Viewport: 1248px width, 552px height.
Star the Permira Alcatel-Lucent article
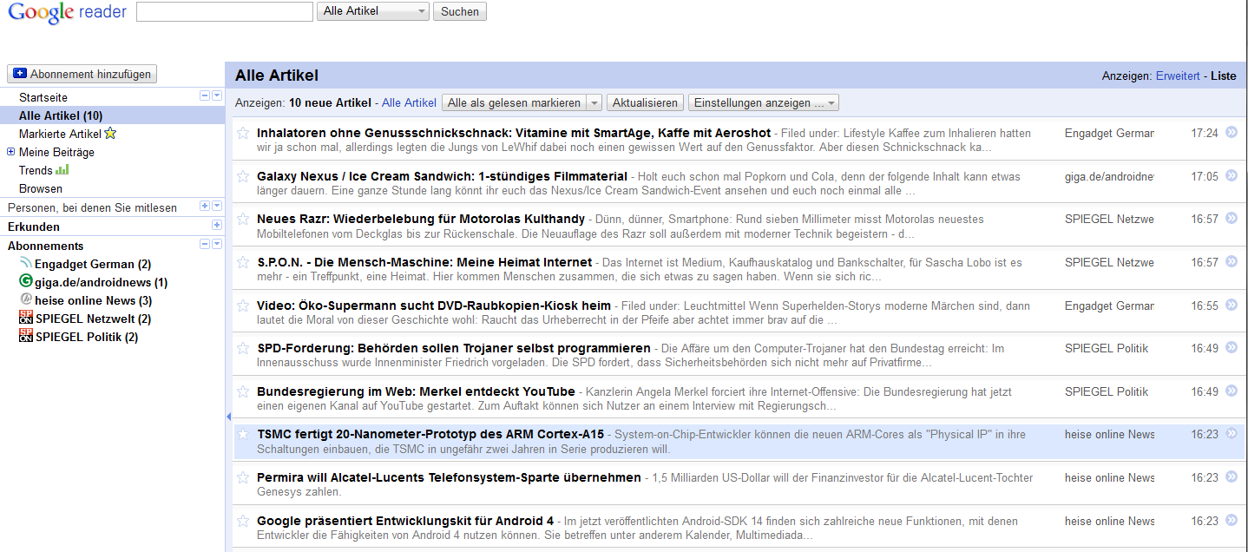pos(243,477)
